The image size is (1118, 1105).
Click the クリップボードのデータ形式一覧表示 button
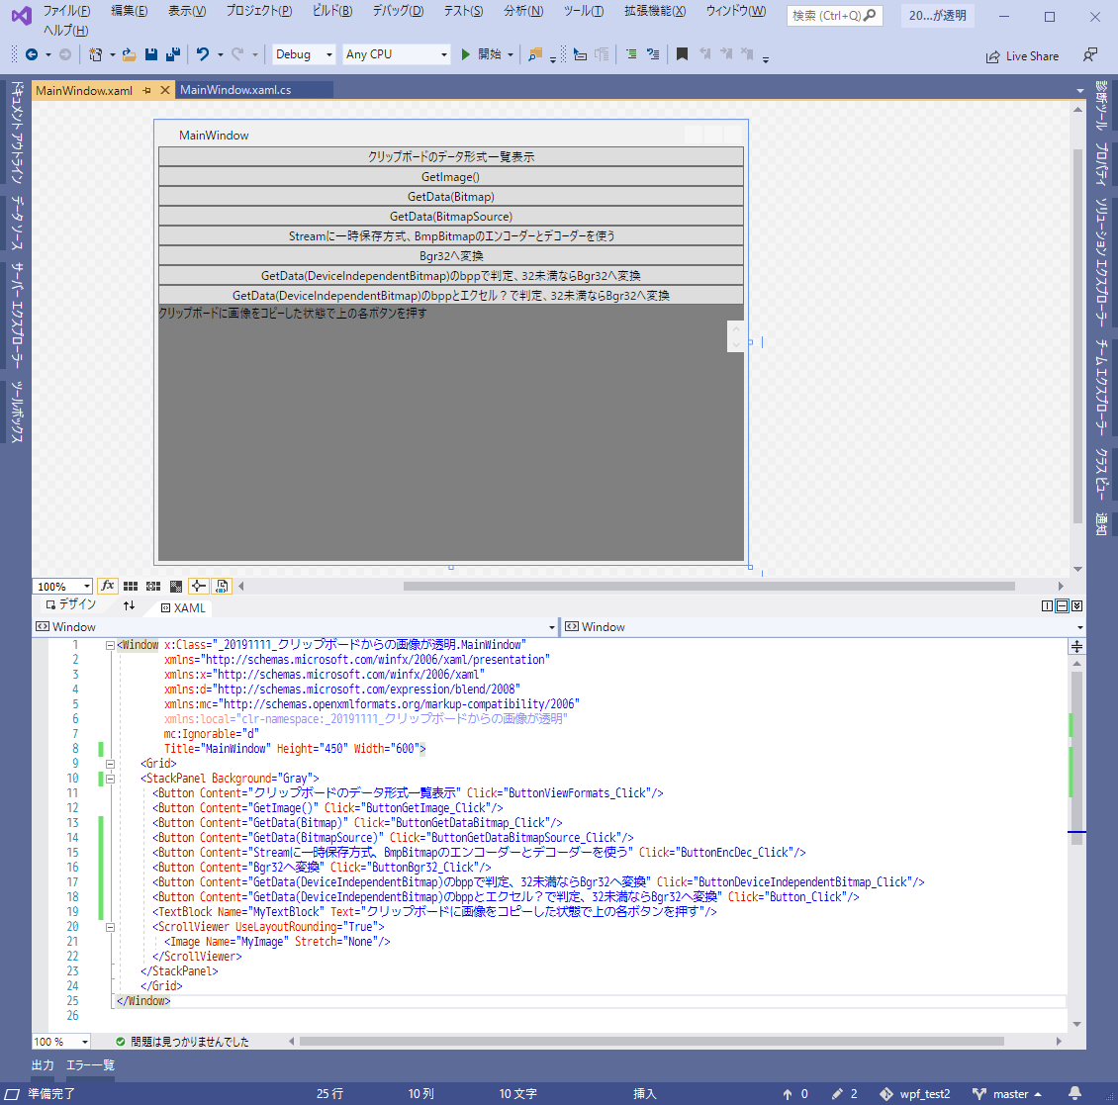tap(450, 157)
